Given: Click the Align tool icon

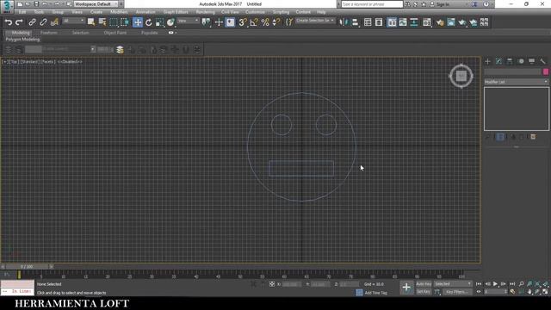Looking at the screenshot, I should [355, 22].
